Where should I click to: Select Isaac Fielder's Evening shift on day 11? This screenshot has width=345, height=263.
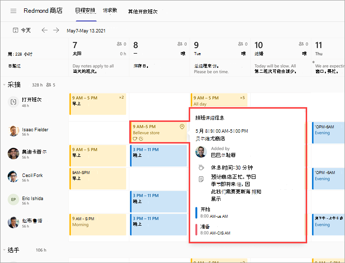pos(328,133)
